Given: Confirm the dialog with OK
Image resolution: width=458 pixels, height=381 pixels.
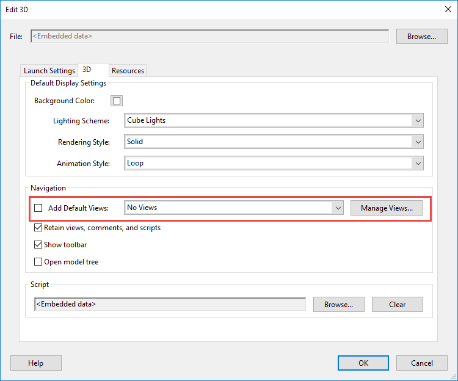Looking at the screenshot, I should [363, 363].
